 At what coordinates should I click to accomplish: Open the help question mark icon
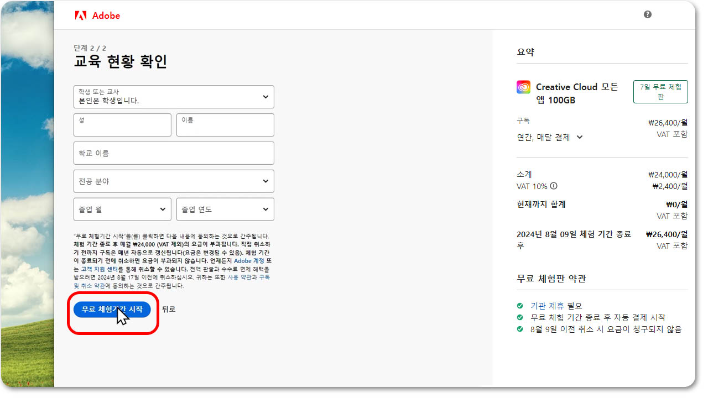648,15
